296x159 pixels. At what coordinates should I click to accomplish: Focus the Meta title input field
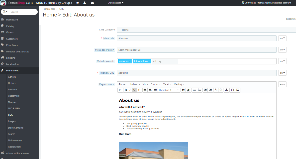pos(197,38)
